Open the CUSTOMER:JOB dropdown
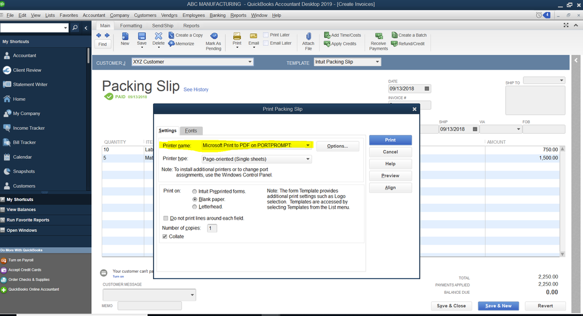 [250, 62]
